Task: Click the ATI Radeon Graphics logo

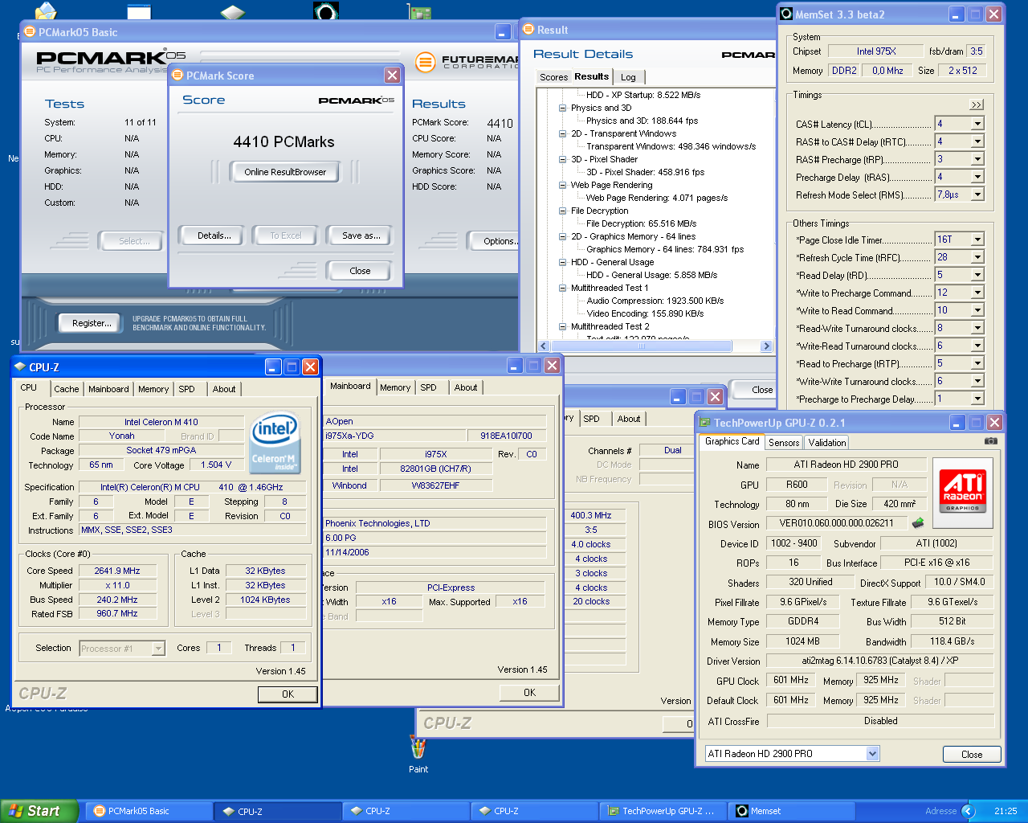Action: 962,492
